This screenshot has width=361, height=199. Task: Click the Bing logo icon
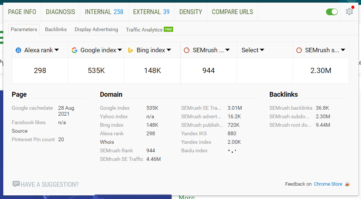[x=131, y=50]
